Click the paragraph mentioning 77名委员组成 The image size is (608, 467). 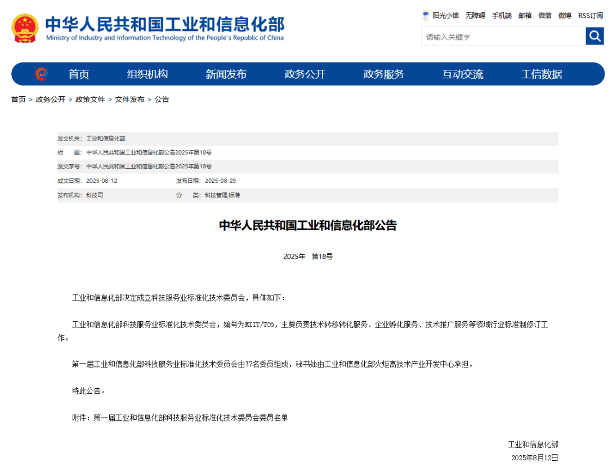pos(272,364)
